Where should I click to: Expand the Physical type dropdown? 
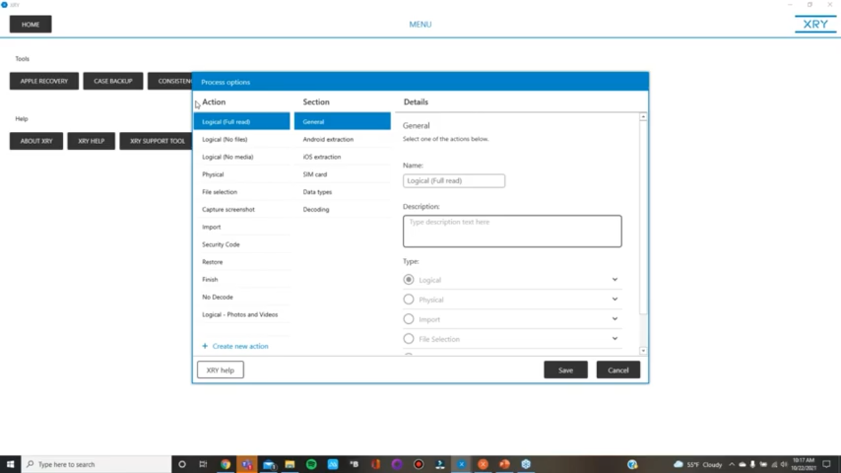point(614,299)
